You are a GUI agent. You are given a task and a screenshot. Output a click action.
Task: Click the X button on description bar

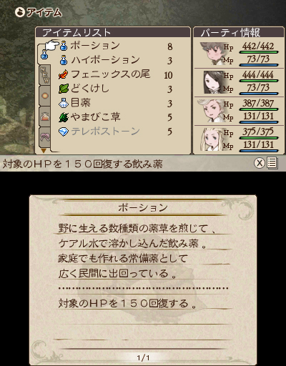coord(260,163)
